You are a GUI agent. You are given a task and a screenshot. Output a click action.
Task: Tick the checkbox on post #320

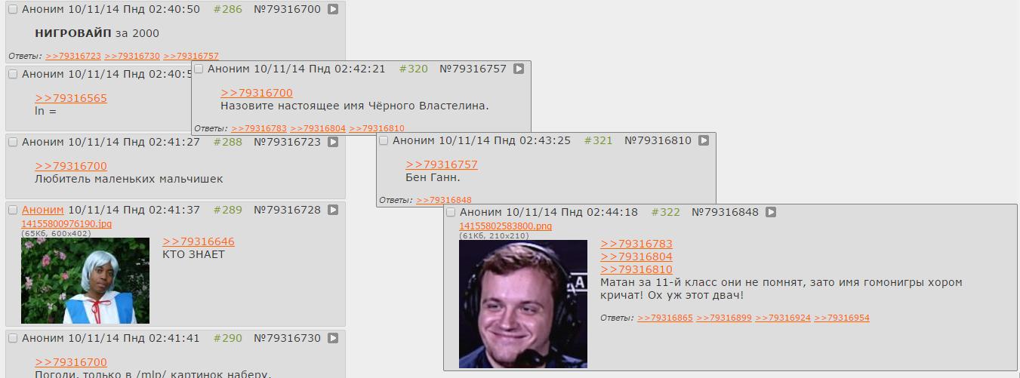click(199, 69)
